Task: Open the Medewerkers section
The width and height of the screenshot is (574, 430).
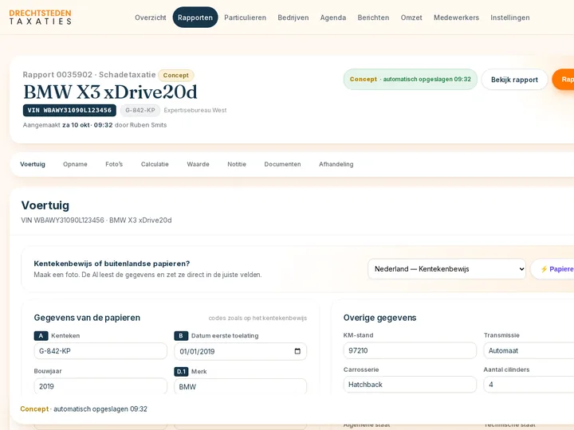Action: (456, 18)
